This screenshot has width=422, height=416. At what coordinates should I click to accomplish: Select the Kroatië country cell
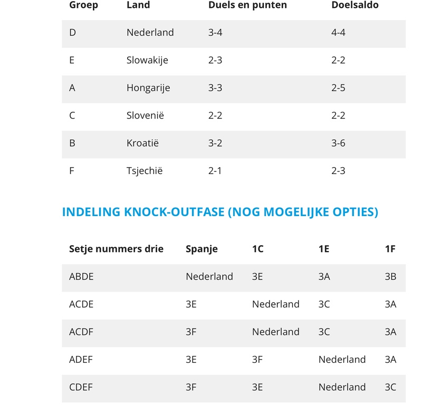tap(142, 143)
